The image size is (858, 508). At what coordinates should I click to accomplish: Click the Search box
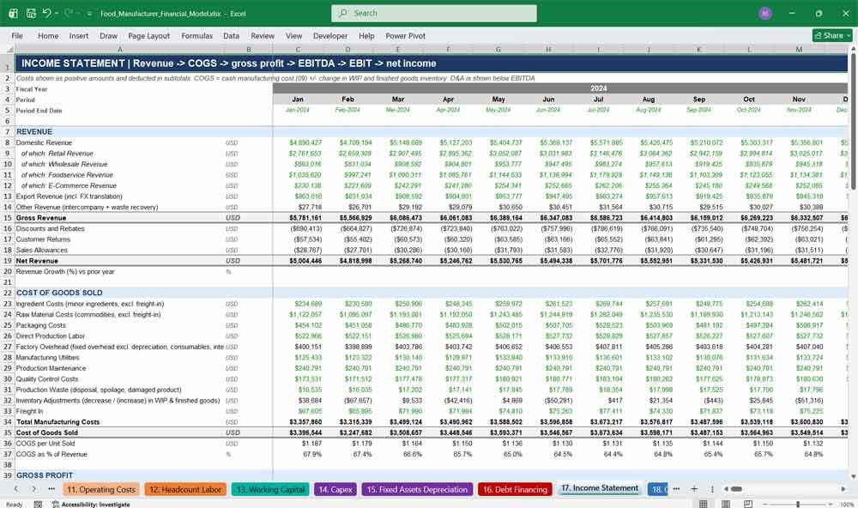(x=434, y=13)
